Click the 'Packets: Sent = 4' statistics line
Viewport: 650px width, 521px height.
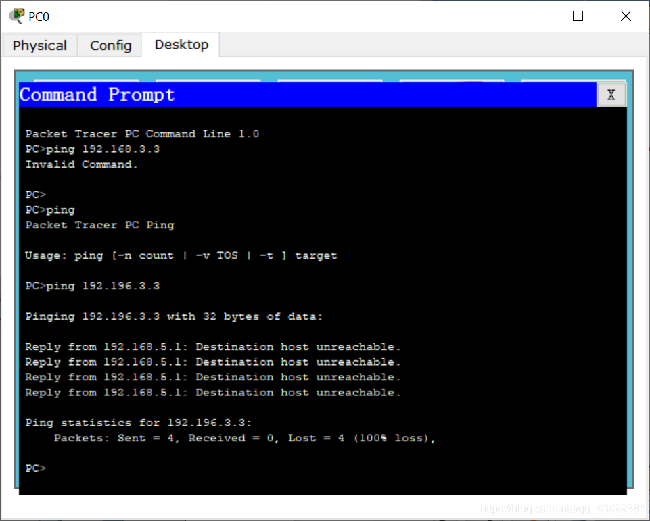tap(245, 438)
